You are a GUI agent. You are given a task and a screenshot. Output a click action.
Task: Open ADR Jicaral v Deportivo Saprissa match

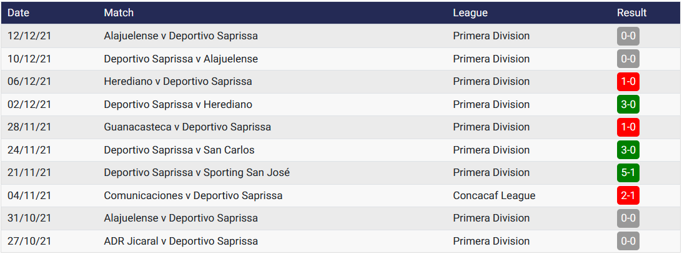(x=180, y=241)
